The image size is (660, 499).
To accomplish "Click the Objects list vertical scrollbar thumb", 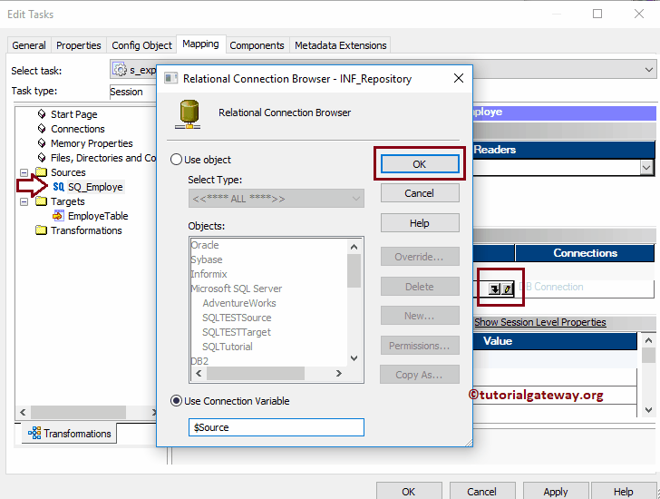I will click(354, 270).
